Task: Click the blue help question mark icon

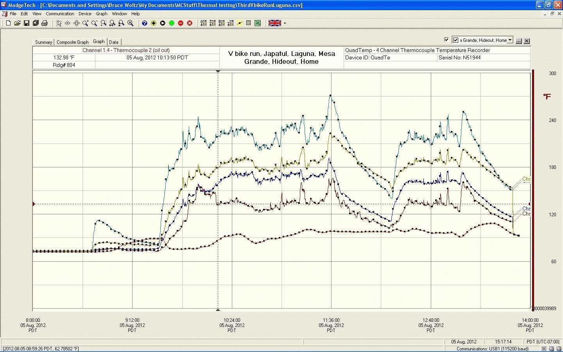Action: click(144, 23)
